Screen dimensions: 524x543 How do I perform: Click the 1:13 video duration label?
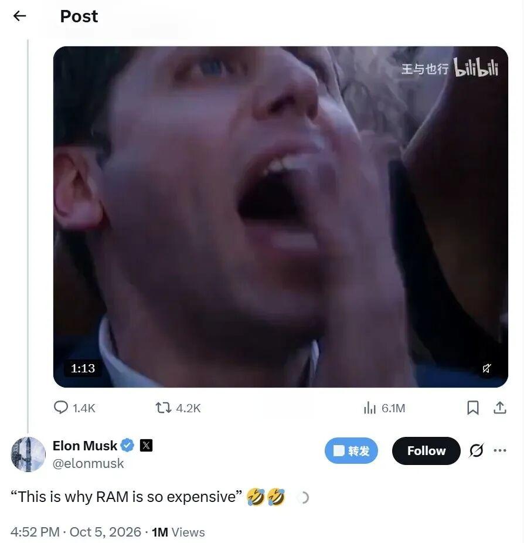[83, 368]
